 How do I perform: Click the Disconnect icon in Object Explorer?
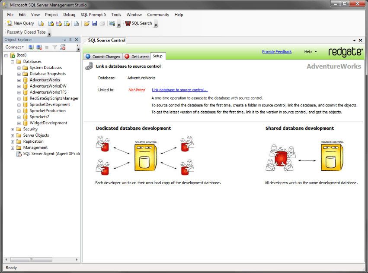coord(39,47)
